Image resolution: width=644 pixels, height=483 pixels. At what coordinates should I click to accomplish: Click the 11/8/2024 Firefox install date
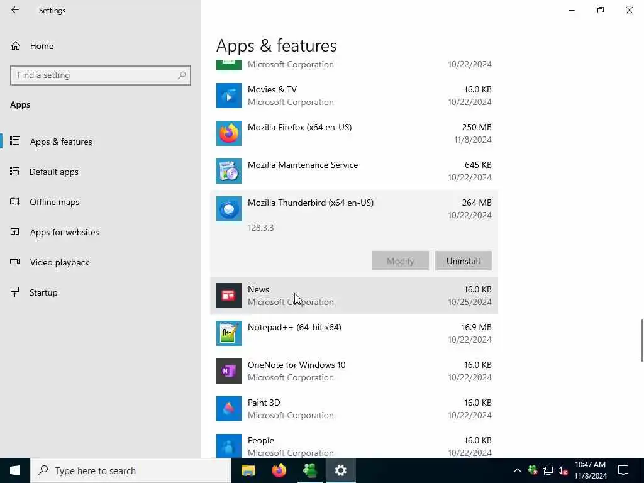pos(473,140)
